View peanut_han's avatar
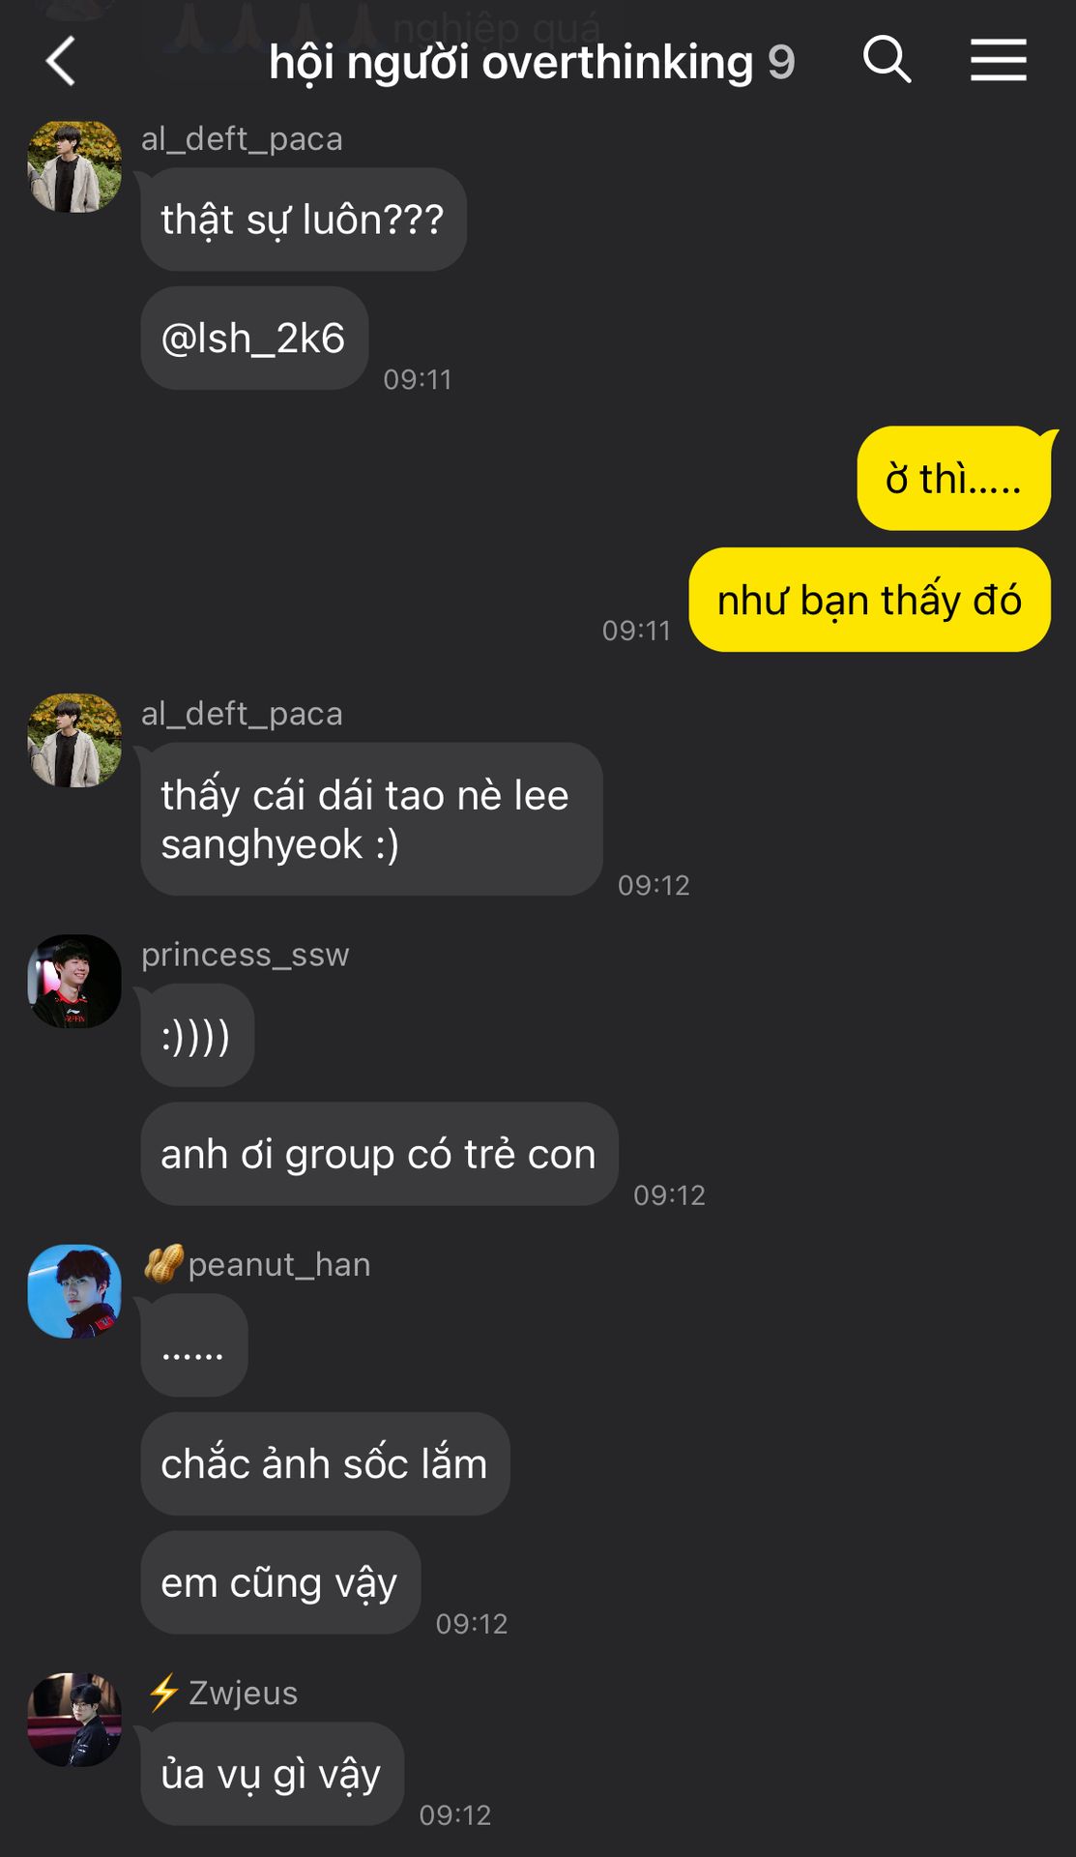Screen dimensions: 1076x1857 point(74,1291)
